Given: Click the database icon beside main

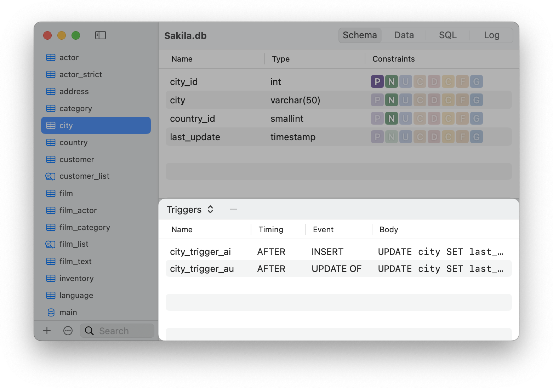Looking at the screenshot, I should click(51, 312).
